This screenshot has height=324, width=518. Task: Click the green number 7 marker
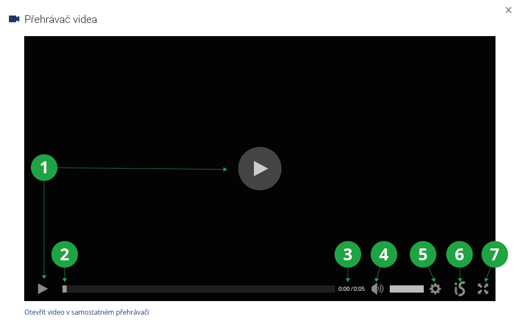click(x=495, y=254)
